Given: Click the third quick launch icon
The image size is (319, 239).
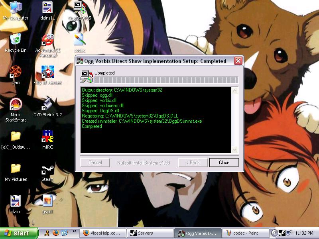Looking at the screenshot, I should tap(65, 233).
